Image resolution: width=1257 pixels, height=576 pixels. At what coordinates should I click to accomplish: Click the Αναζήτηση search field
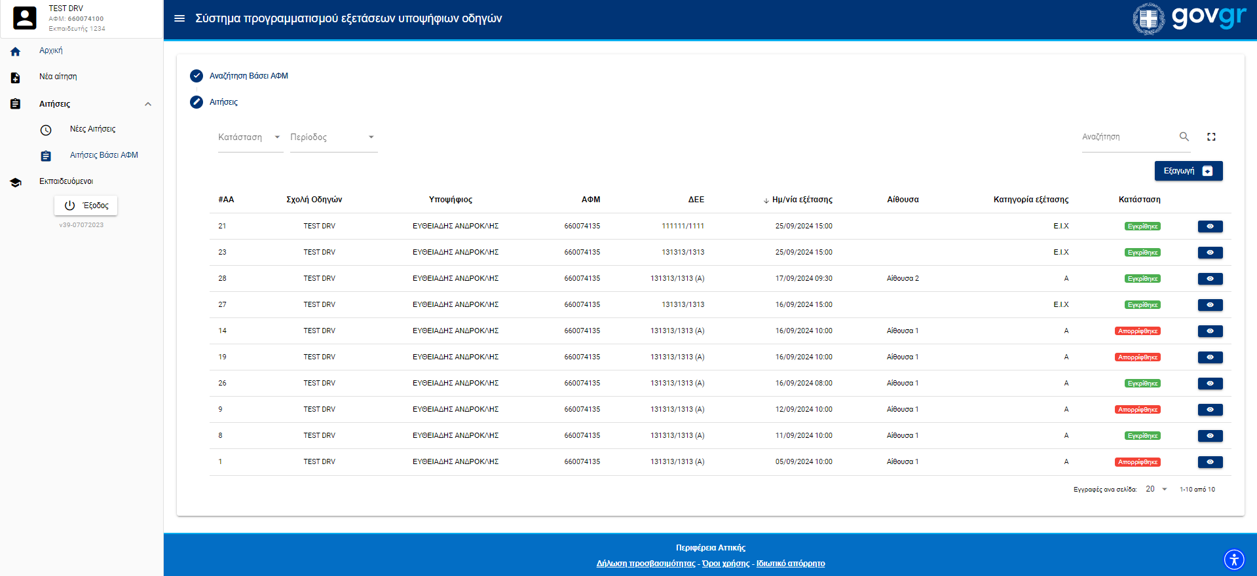tap(1127, 137)
